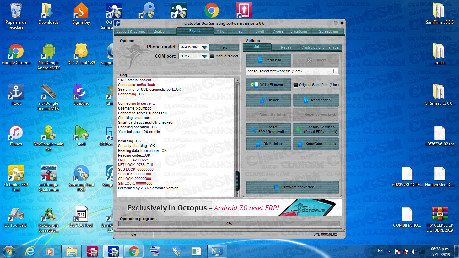Image resolution: width=459 pixels, height=258 pixels.
Task: Open the HiddenMenuC... file on desktop
Action: coord(440,176)
